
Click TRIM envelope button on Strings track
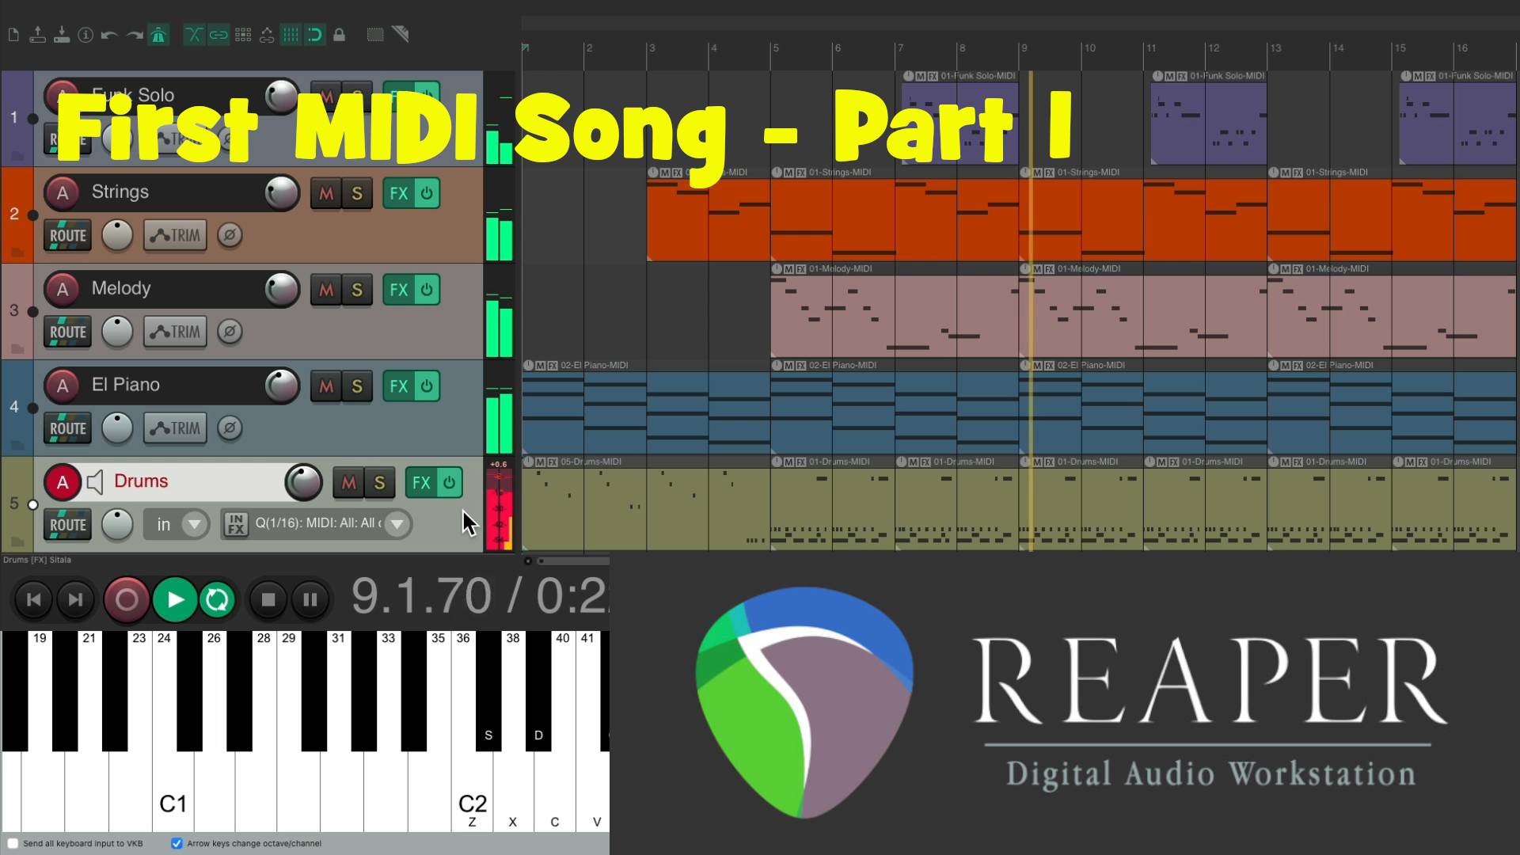[175, 236]
